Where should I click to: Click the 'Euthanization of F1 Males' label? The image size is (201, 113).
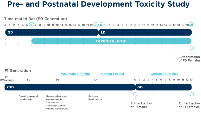click(x=141, y=105)
